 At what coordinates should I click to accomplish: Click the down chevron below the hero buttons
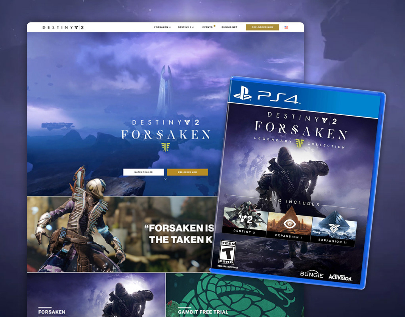pyautogui.click(x=166, y=179)
